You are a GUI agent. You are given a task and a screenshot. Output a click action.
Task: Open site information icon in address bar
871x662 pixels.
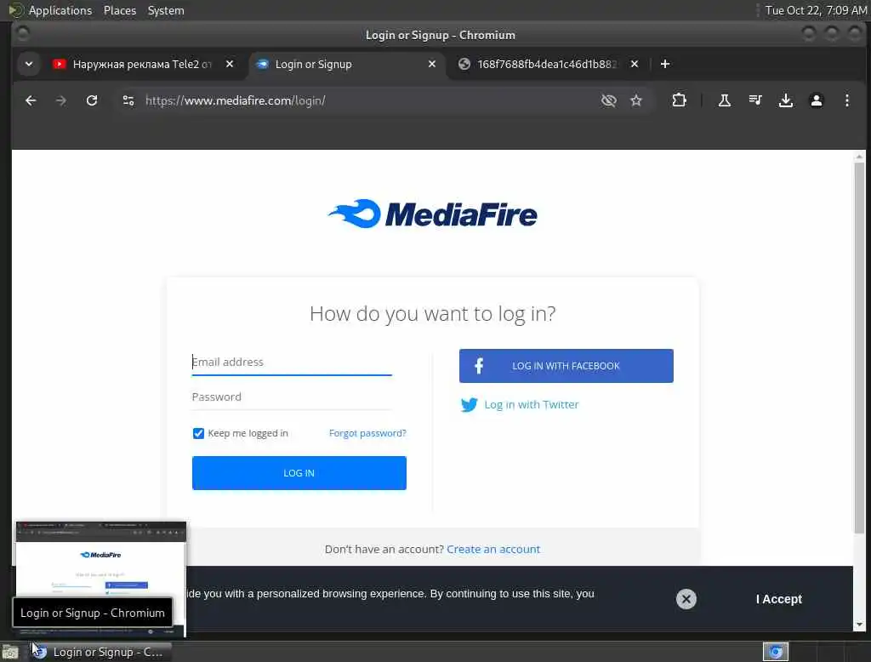128,100
